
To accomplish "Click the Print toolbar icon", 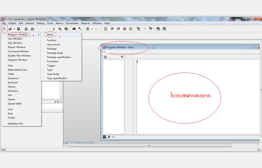I will [x=26, y=29].
